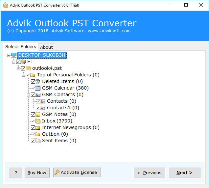Select the GSM Notes (0) label
This screenshot has width=209, height=188.
[59, 114]
